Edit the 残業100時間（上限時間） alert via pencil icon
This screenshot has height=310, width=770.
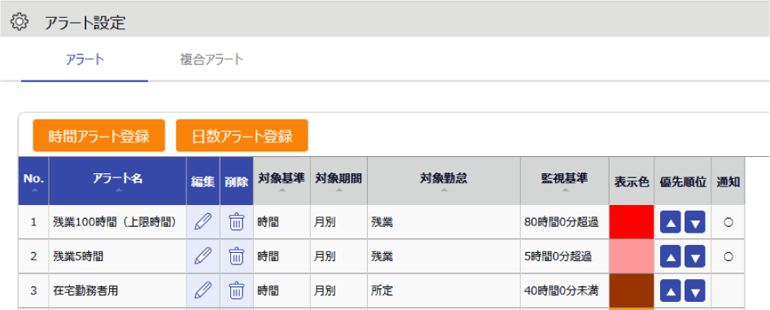coord(203,222)
